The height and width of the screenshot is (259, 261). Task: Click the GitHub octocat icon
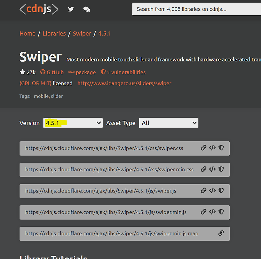click(43, 72)
